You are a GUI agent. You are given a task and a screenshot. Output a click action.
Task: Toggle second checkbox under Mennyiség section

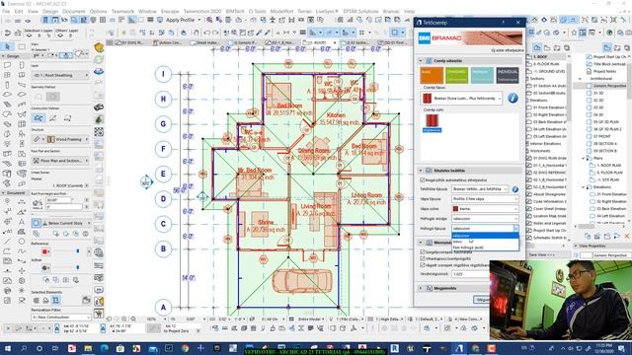click(423, 258)
